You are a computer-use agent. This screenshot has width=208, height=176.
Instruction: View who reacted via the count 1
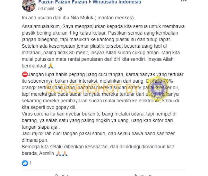[31, 163]
